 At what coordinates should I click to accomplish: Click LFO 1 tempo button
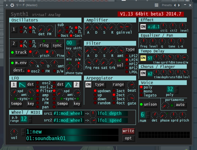click(x=16, y=104)
